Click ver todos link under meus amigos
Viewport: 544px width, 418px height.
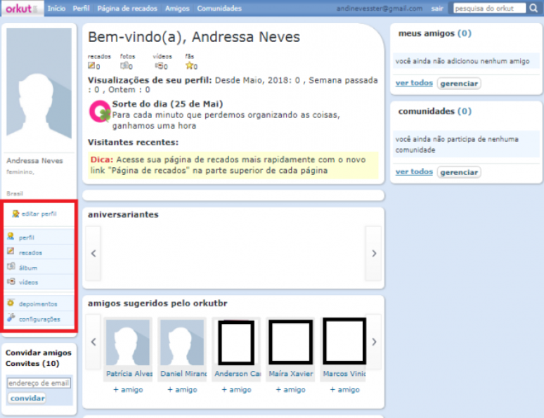click(x=414, y=83)
